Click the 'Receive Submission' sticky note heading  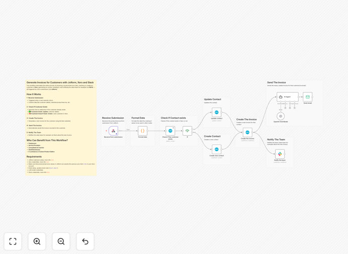pos(113,118)
